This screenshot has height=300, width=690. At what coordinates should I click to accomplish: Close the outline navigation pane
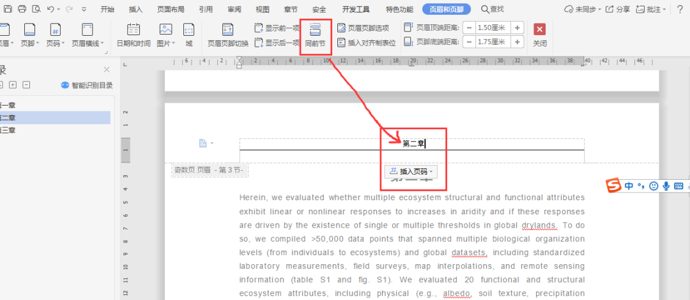(x=107, y=70)
